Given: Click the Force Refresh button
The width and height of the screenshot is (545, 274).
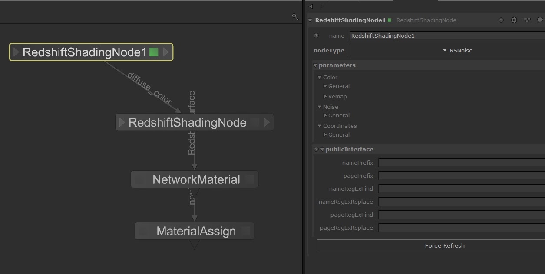Looking at the screenshot, I should [x=431, y=245].
